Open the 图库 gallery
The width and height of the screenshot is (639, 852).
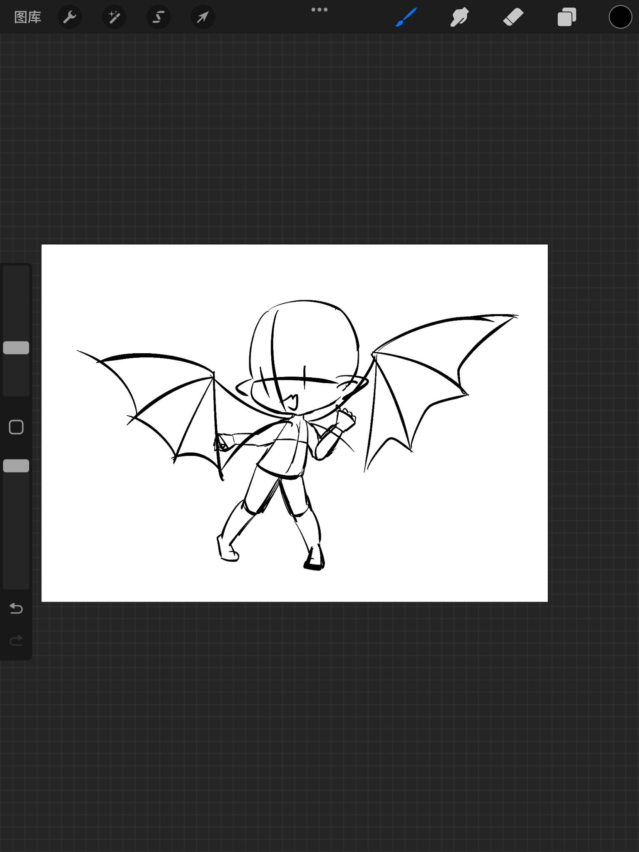click(27, 17)
